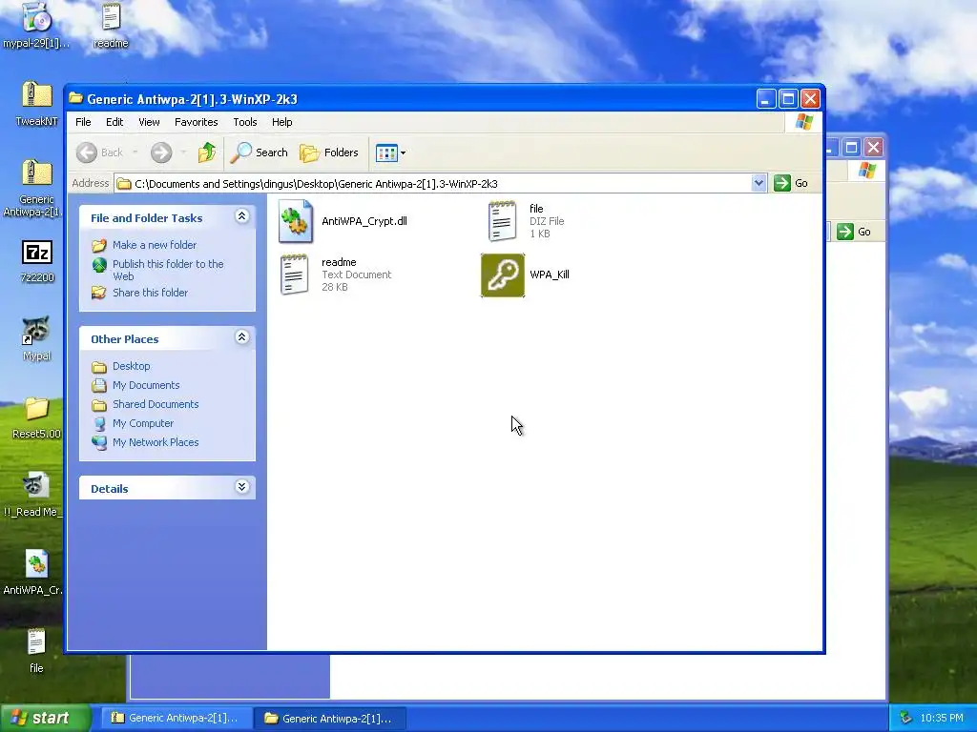Click the front window title bar folder icon
The height and width of the screenshot is (732, 977).
pos(76,98)
